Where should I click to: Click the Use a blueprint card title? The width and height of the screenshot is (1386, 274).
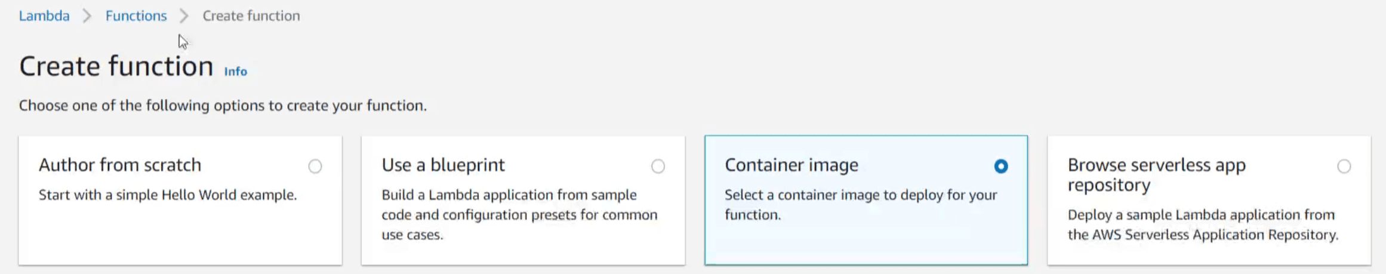[443, 165]
